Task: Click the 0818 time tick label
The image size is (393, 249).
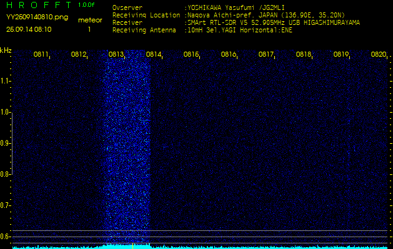Action: point(304,55)
